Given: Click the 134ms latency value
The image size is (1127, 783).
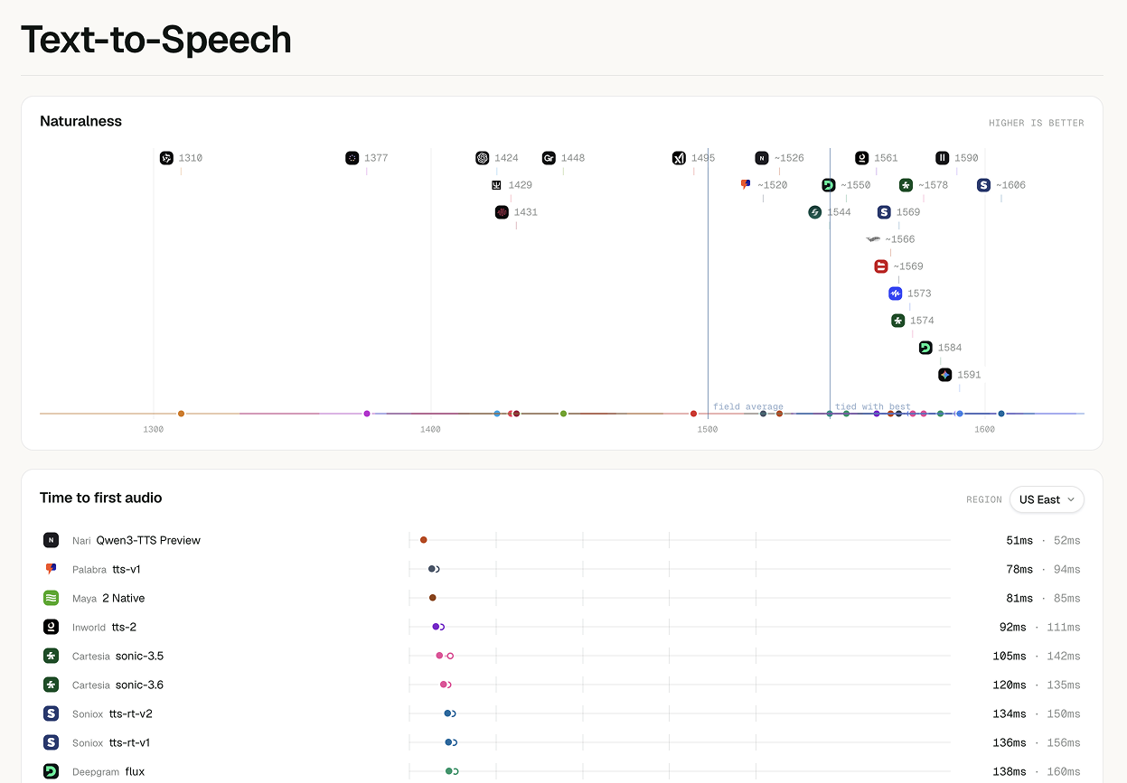Looking at the screenshot, I should [x=1010, y=713].
